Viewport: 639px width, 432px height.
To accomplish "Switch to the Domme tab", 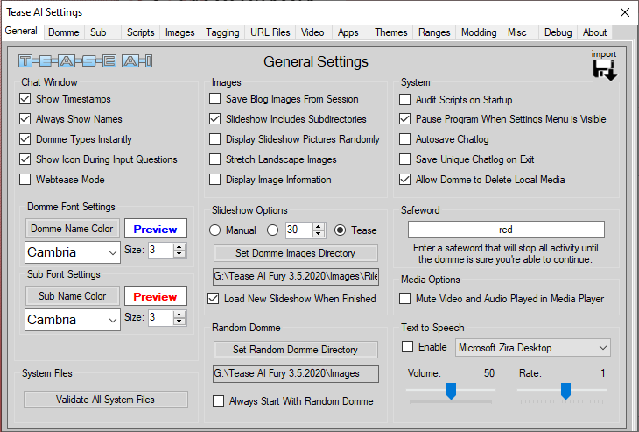I will pos(64,32).
